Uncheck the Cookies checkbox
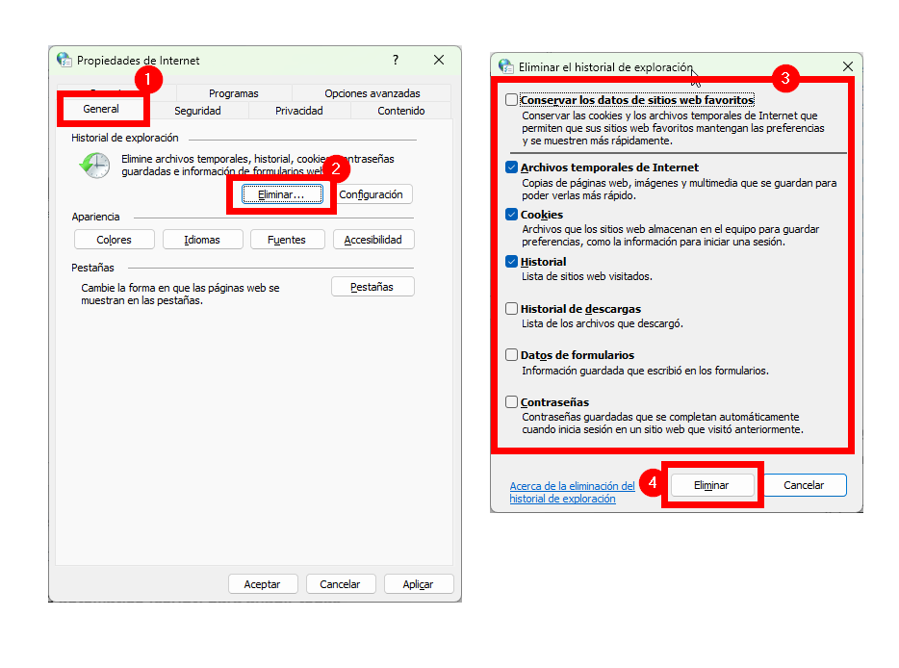This screenshot has height=668, width=899. point(511,215)
